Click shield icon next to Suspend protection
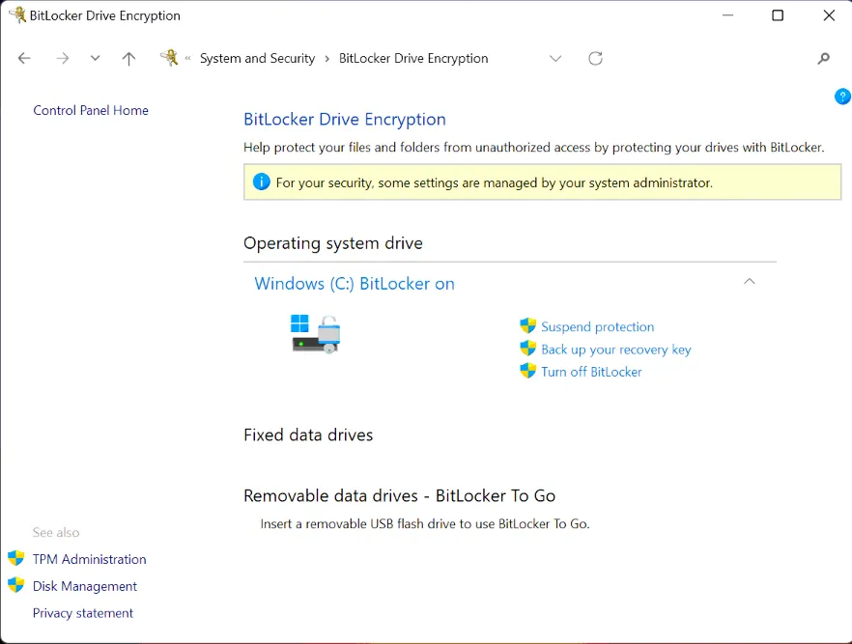The image size is (852, 644). [527, 325]
